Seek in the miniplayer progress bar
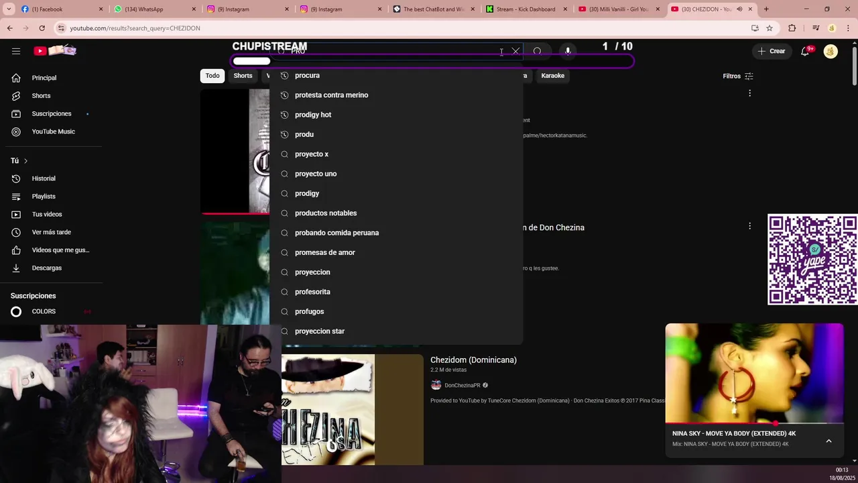 tap(754, 423)
